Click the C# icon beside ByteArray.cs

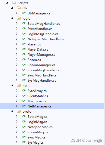pos(24,91)
